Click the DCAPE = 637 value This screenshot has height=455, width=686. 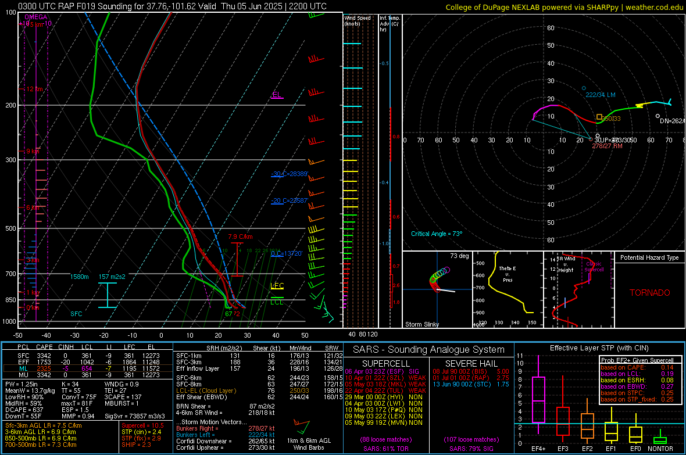click(24, 410)
